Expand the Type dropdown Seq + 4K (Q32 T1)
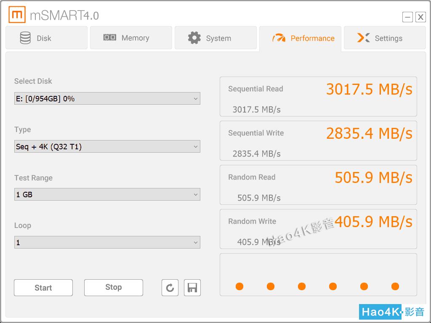The image size is (431, 323). pos(107,146)
